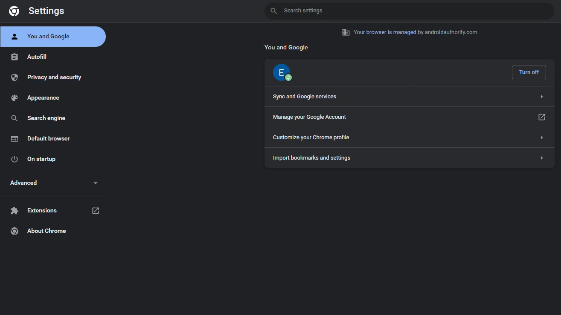Click the Chrome logo beside Settings
This screenshot has width=561, height=315.
pos(14,11)
